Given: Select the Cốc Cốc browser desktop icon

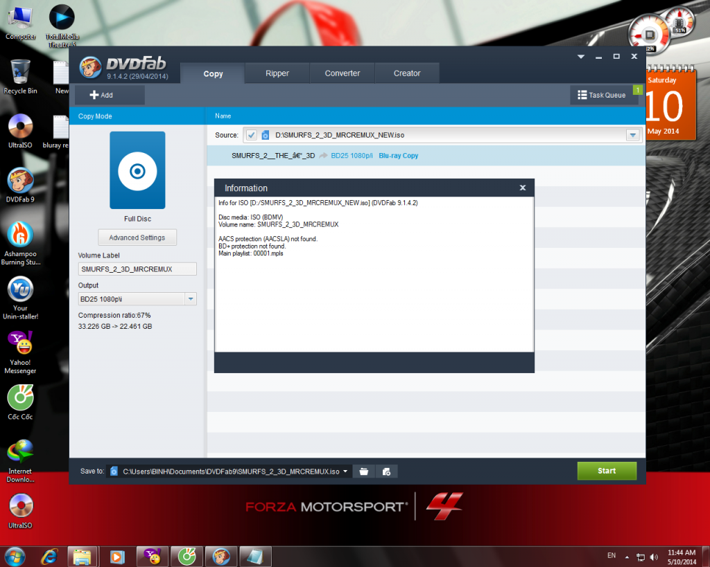Looking at the screenshot, I should click(x=20, y=402).
